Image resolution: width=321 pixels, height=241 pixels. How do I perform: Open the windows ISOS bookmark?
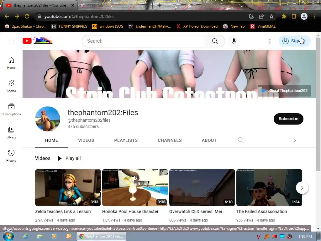tap(108, 26)
